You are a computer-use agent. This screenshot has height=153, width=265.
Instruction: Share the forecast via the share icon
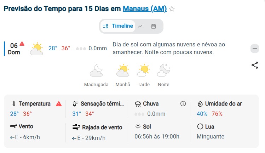pyautogui.click(x=255, y=65)
